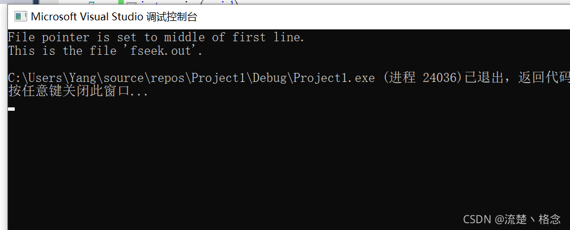Viewport: 570px width, 230px height.
Task: Click the '按任意键关闭此窗口...' prompt line
Action: click(78, 92)
